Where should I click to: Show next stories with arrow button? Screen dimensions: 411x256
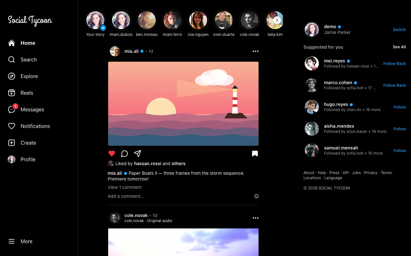[277, 20]
